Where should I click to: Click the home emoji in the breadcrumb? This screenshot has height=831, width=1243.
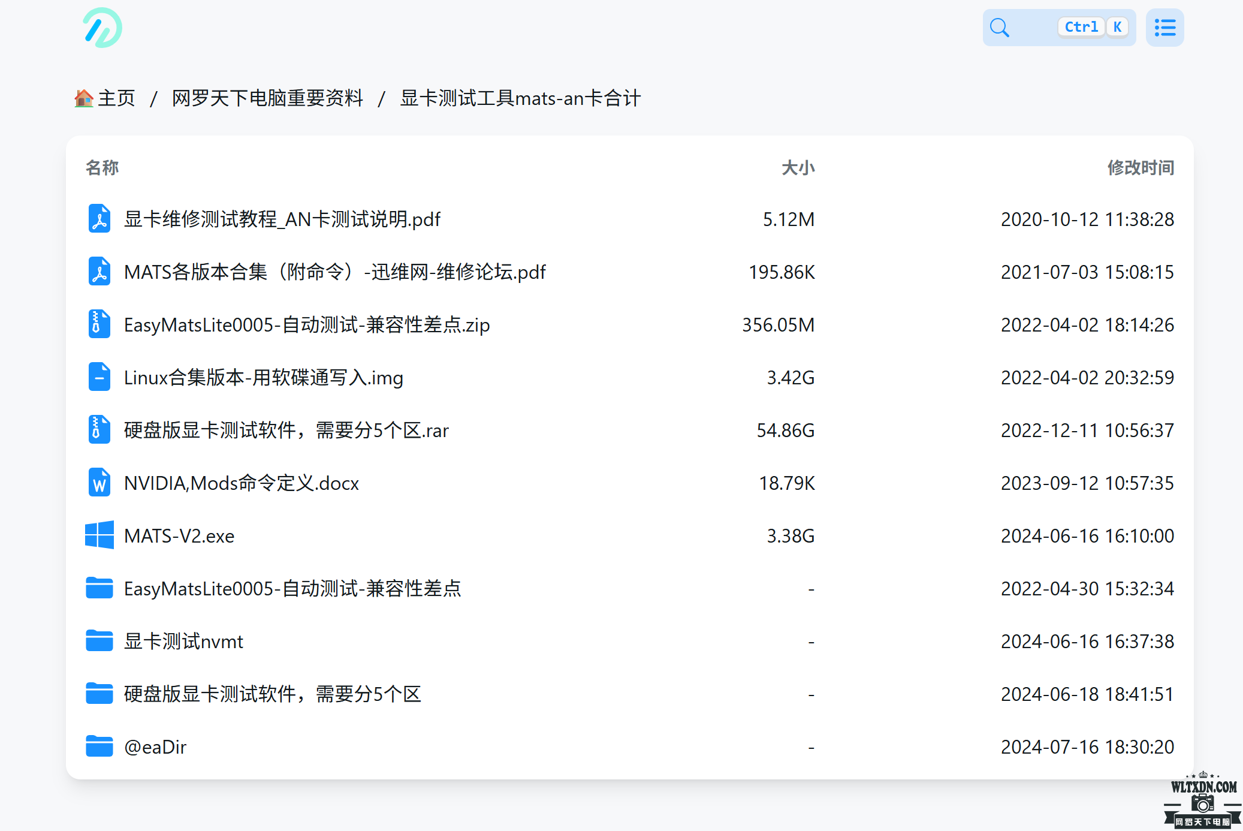click(84, 97)
